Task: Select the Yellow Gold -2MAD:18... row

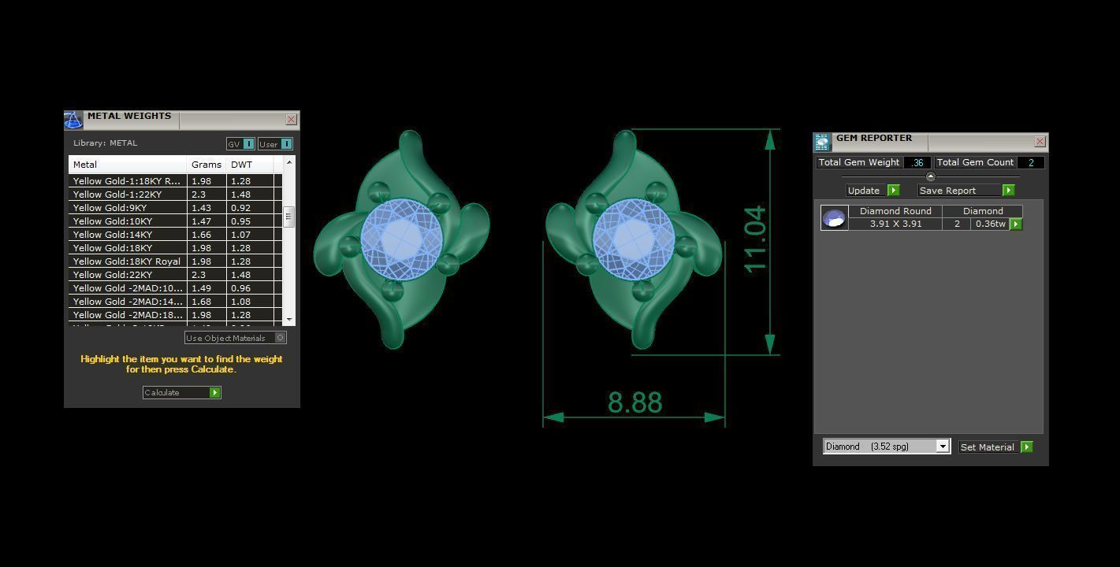Action: pos(175,315)
